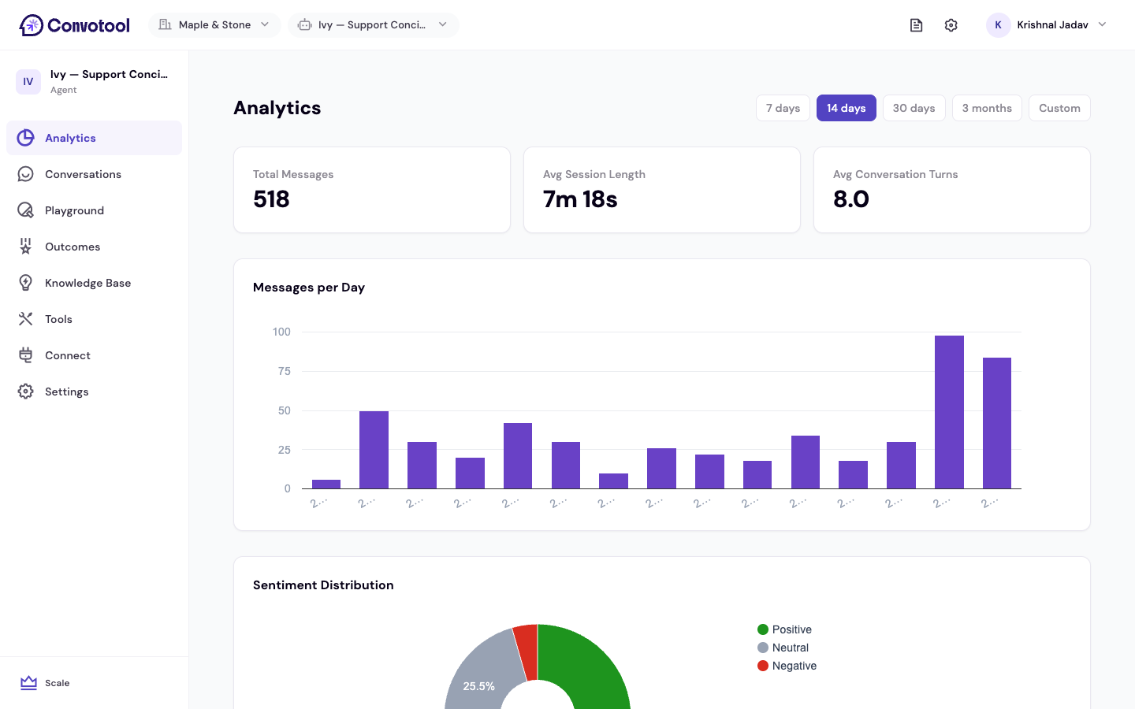Click the building icon beside Maple & Stone
Viewport: 1135px width, 709px height.
166,25
